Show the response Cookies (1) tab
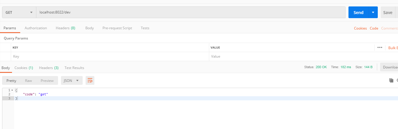Image resolution: width=398 pixels, height=129 pixels. click(24, 68)
